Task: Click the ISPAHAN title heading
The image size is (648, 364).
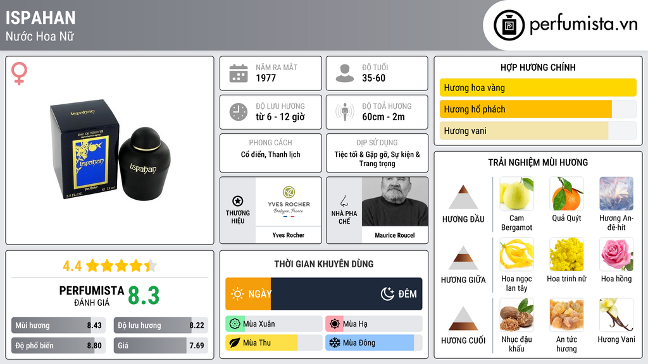Action: (x=40, y=18)
